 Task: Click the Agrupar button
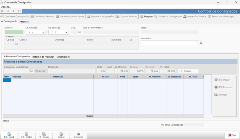(221, 95)
